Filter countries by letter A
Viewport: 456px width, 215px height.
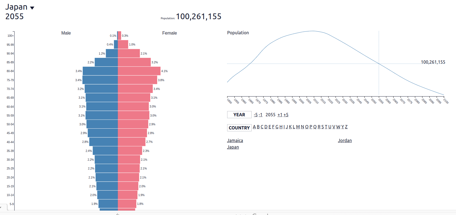pyautogui.click(x=254, y=127)
